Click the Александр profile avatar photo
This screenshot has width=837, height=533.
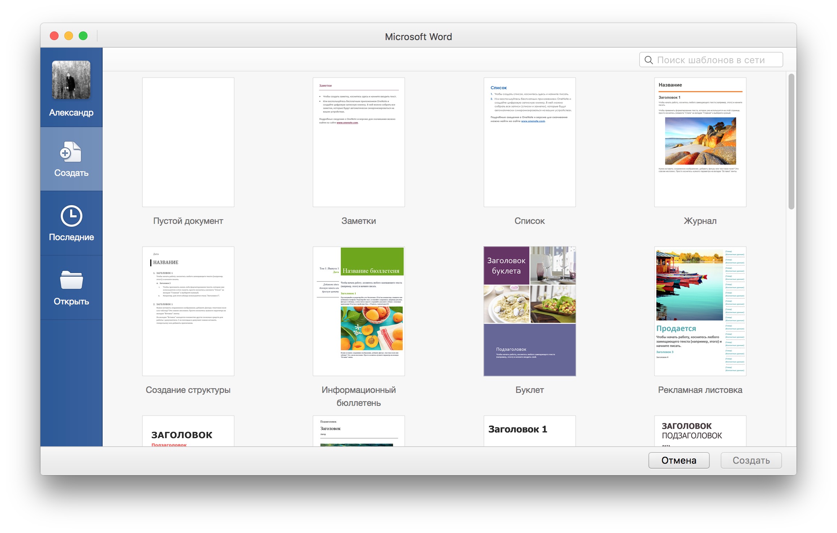pyautogui.click(x=71, y=80)
